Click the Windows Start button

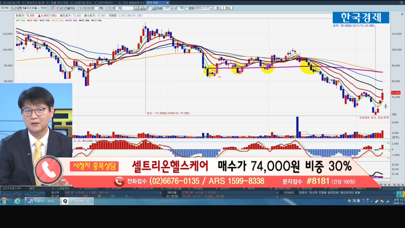click(x=4, y=201)
